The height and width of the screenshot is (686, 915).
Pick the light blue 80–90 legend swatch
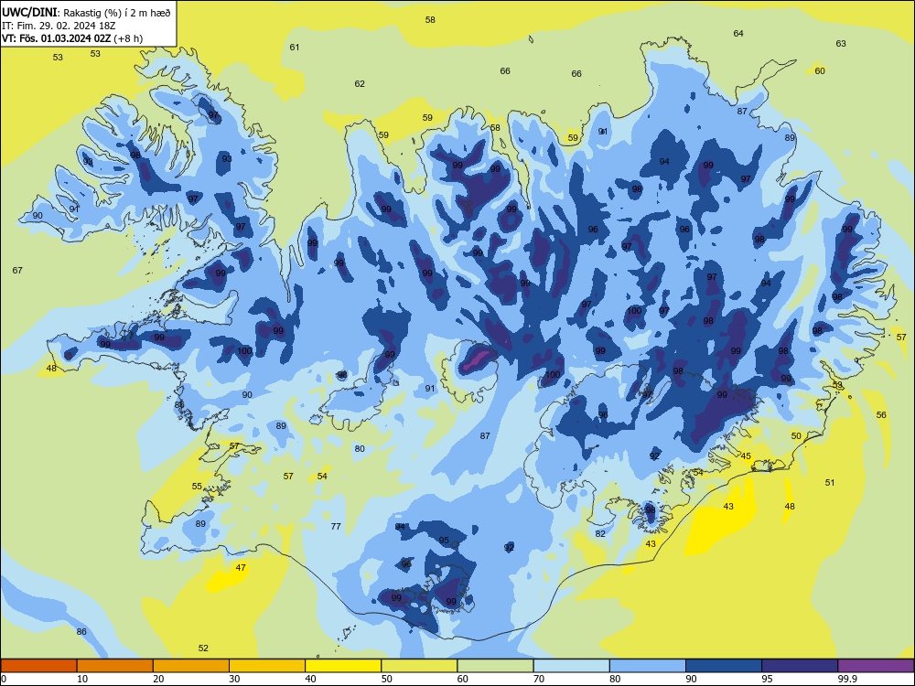click(x=648, y=666)
